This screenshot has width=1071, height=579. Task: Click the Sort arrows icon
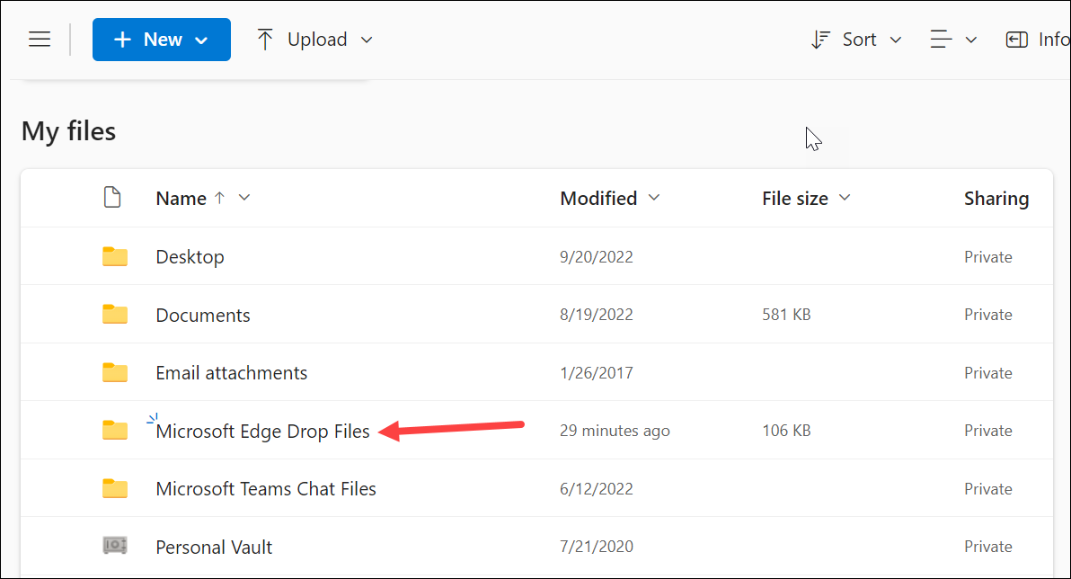point(820,39)
